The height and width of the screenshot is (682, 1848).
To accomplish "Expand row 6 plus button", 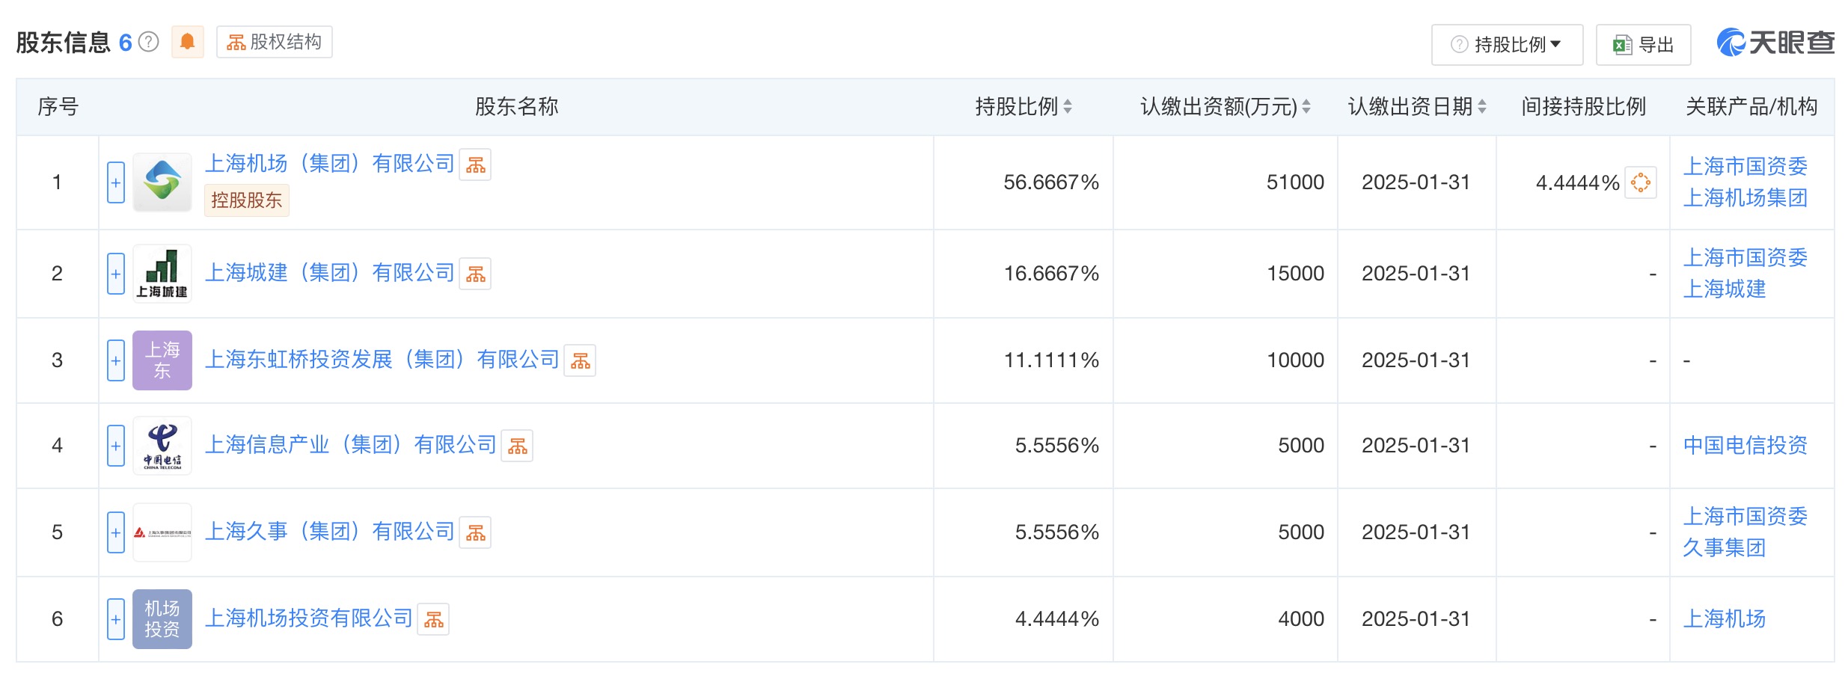I will [x=116, y=619].
